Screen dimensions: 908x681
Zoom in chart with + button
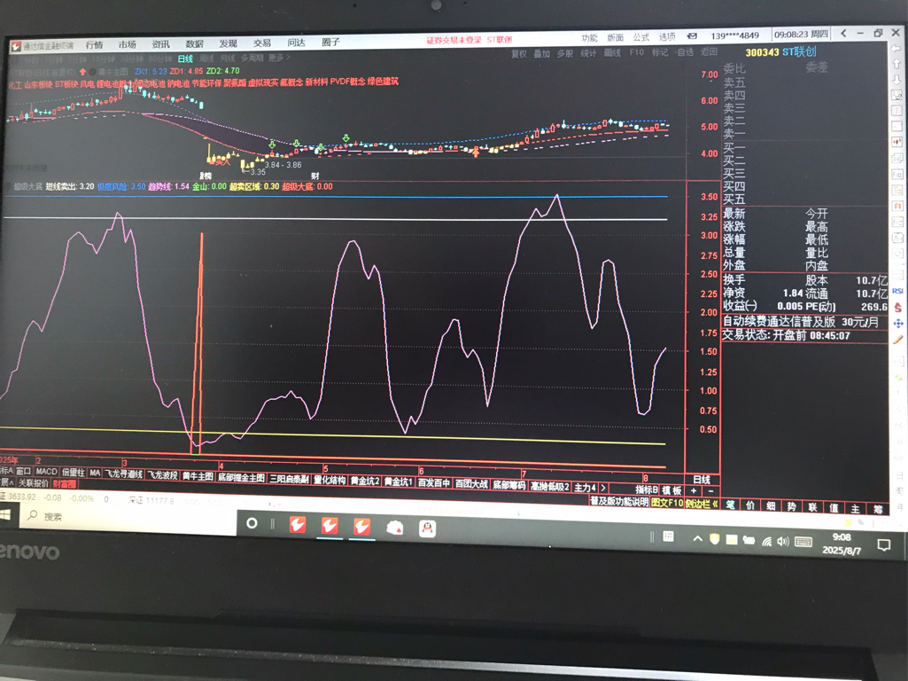point(693,491)
